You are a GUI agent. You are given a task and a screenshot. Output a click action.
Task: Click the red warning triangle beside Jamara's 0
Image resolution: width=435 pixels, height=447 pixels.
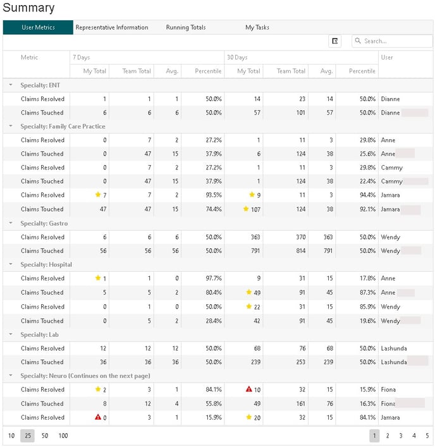[98, 417]
